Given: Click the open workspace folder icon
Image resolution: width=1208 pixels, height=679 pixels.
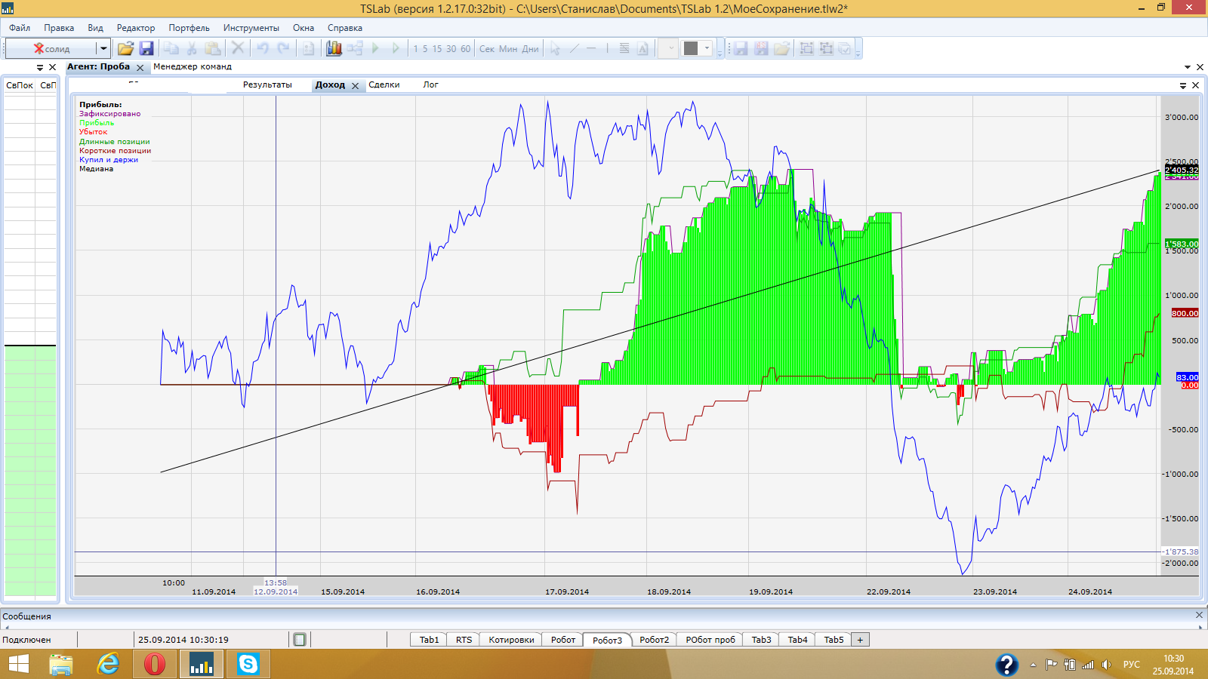Looking at the screenshot, I should 781,48.
